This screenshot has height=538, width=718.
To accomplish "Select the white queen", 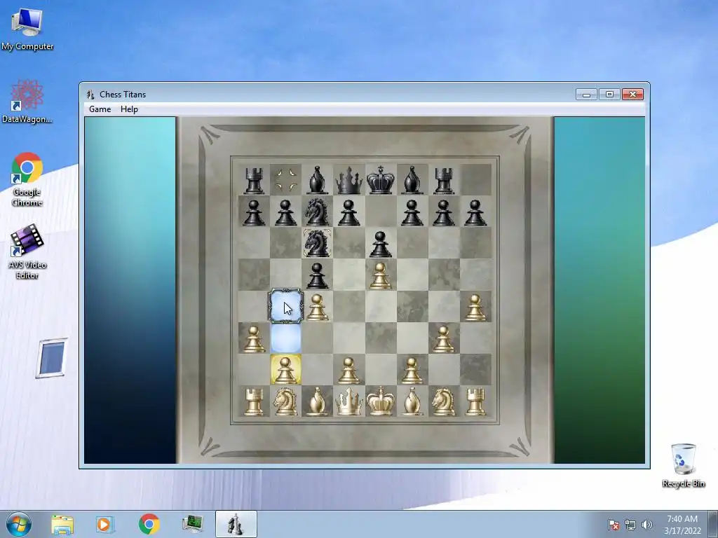I will point(349,401).
